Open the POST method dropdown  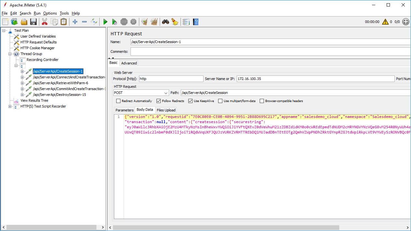[x=141, y=93]
